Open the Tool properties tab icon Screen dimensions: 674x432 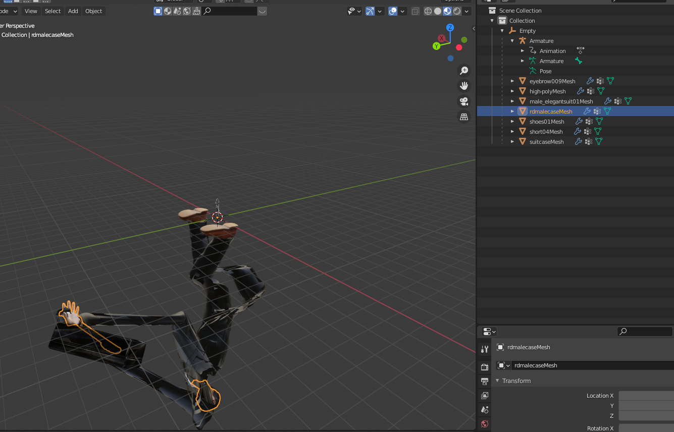(485, 349)
